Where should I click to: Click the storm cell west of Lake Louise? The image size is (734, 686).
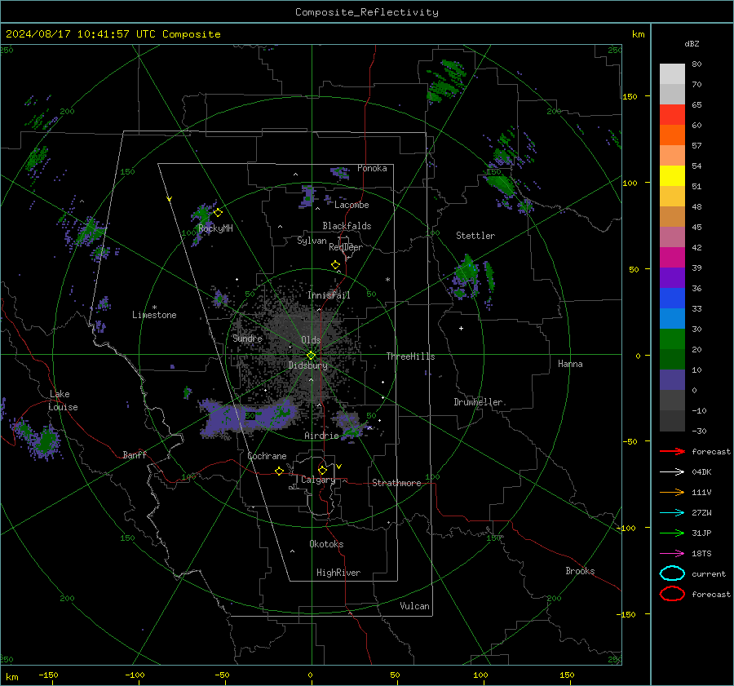pyautogui.click(x=46, y=440)
